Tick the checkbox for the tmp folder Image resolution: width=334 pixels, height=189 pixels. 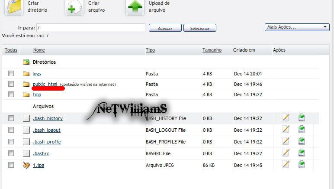[11, 94]
